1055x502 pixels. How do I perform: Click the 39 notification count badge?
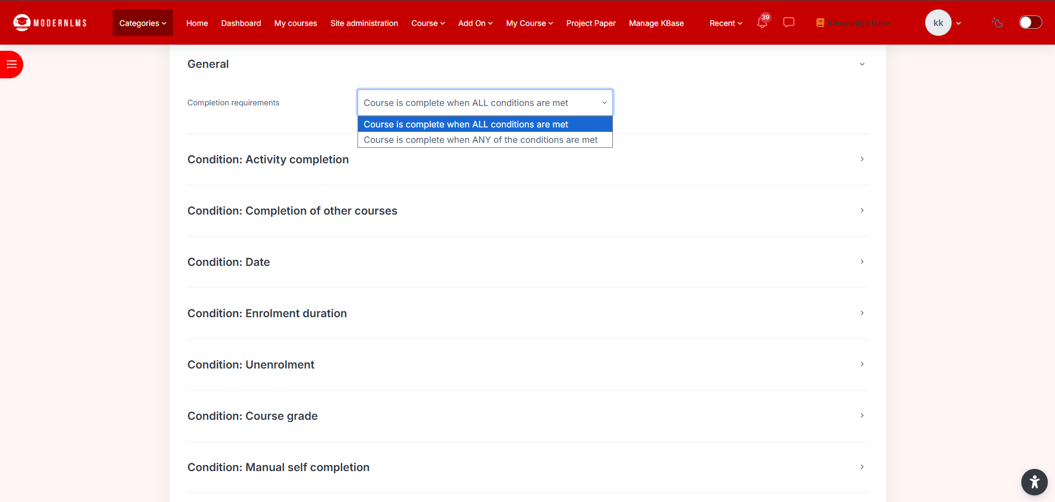765,17
